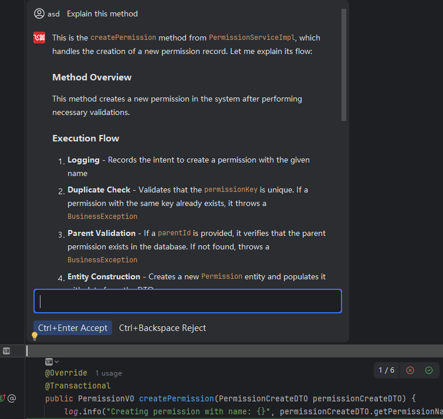Click the user avatar icon beside asd
This screenshot has width=443, height=419.
pos(39,13)
